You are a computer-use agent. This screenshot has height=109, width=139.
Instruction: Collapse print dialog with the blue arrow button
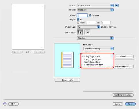(x=117, y=5)
